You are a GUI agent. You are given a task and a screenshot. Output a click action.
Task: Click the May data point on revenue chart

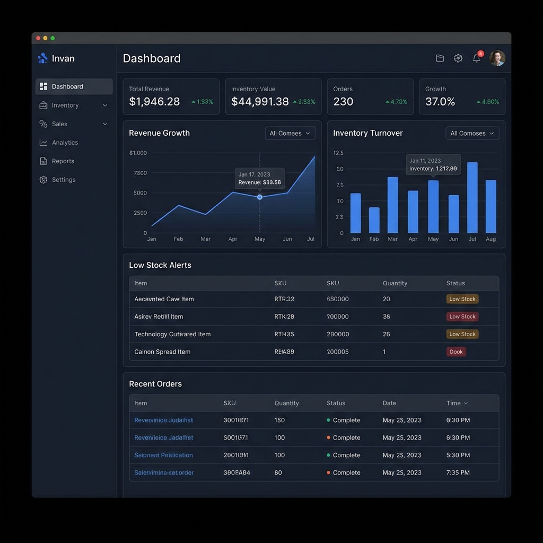click(260, 197)
